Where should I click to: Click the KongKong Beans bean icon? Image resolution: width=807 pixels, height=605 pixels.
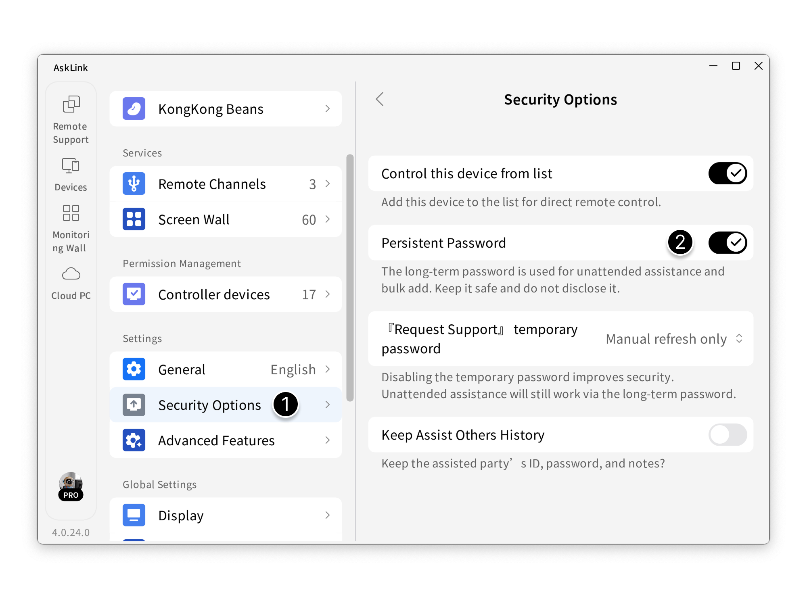(x=134, y=108)
